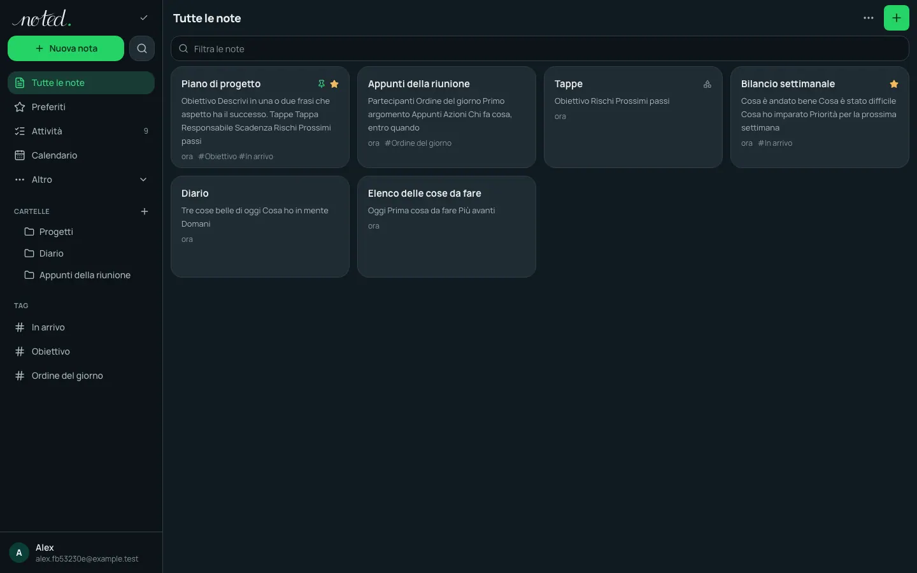Click the green plus button in top-right corner

click(897, 18)
